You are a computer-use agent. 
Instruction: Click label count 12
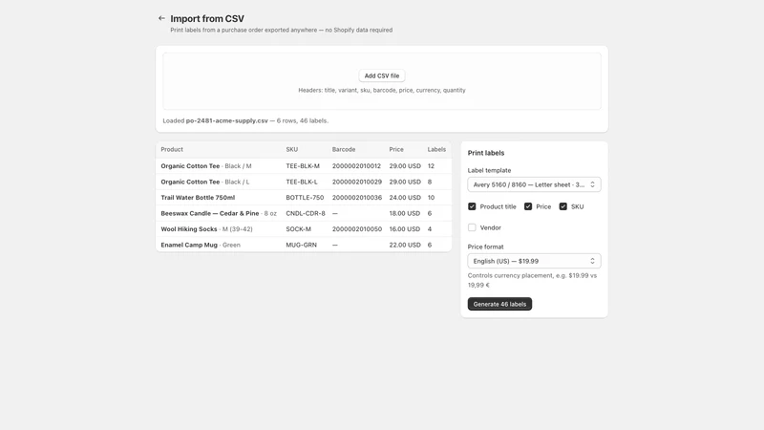pyautogui.click(x=431, y=165)
